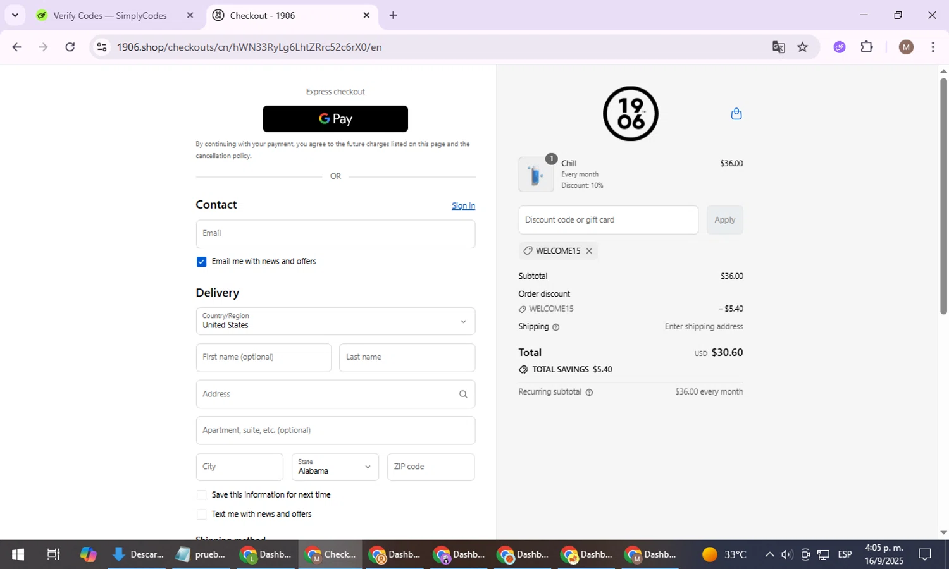The image size is (949, 569).
Task: Open the cart bag icon
Action: (736, 114)
